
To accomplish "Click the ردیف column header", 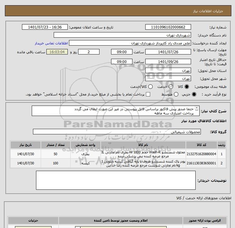I will click(x=222, y=145).
